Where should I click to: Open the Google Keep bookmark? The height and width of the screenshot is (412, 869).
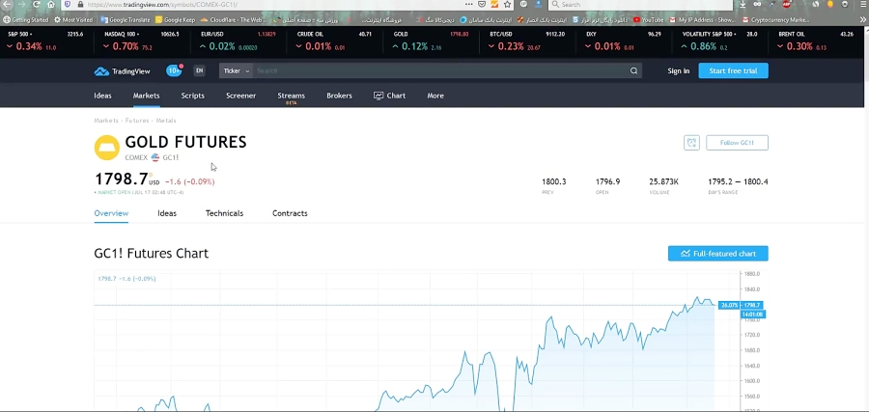pyautogui.click(x=175, y=20)
